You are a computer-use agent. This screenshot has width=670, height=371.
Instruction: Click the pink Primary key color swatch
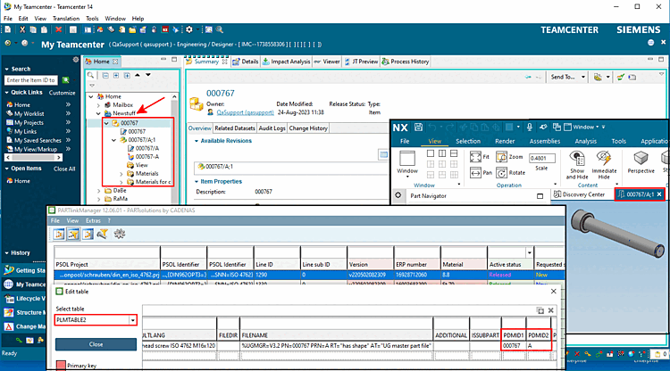click(61, 366)
